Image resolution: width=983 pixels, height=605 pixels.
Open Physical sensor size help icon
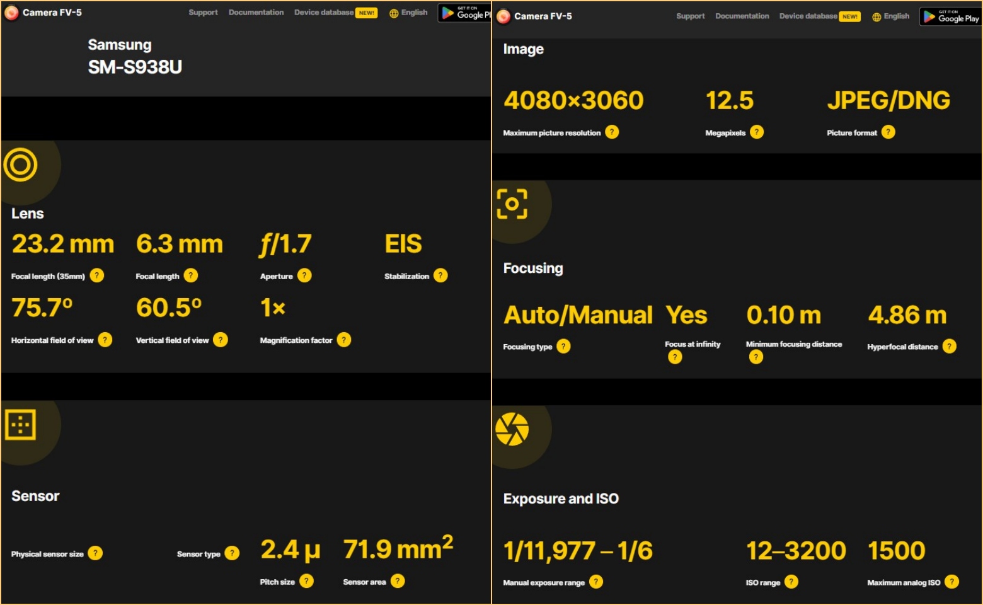(x=95, y=553)
